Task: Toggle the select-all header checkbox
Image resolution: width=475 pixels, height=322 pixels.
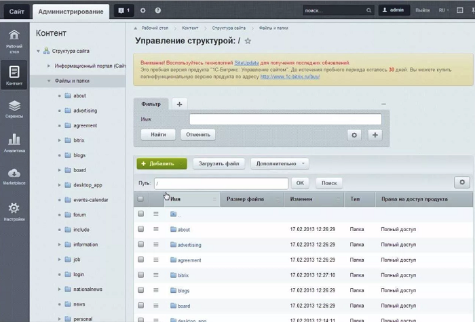Action: [x=140, y=199]
